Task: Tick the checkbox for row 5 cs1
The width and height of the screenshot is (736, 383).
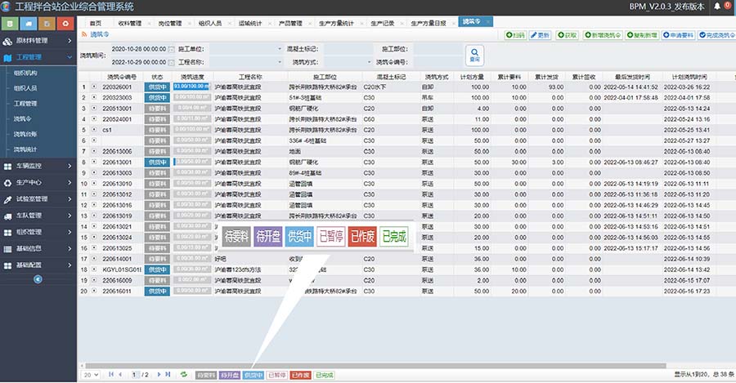Action: click(94, 129)
